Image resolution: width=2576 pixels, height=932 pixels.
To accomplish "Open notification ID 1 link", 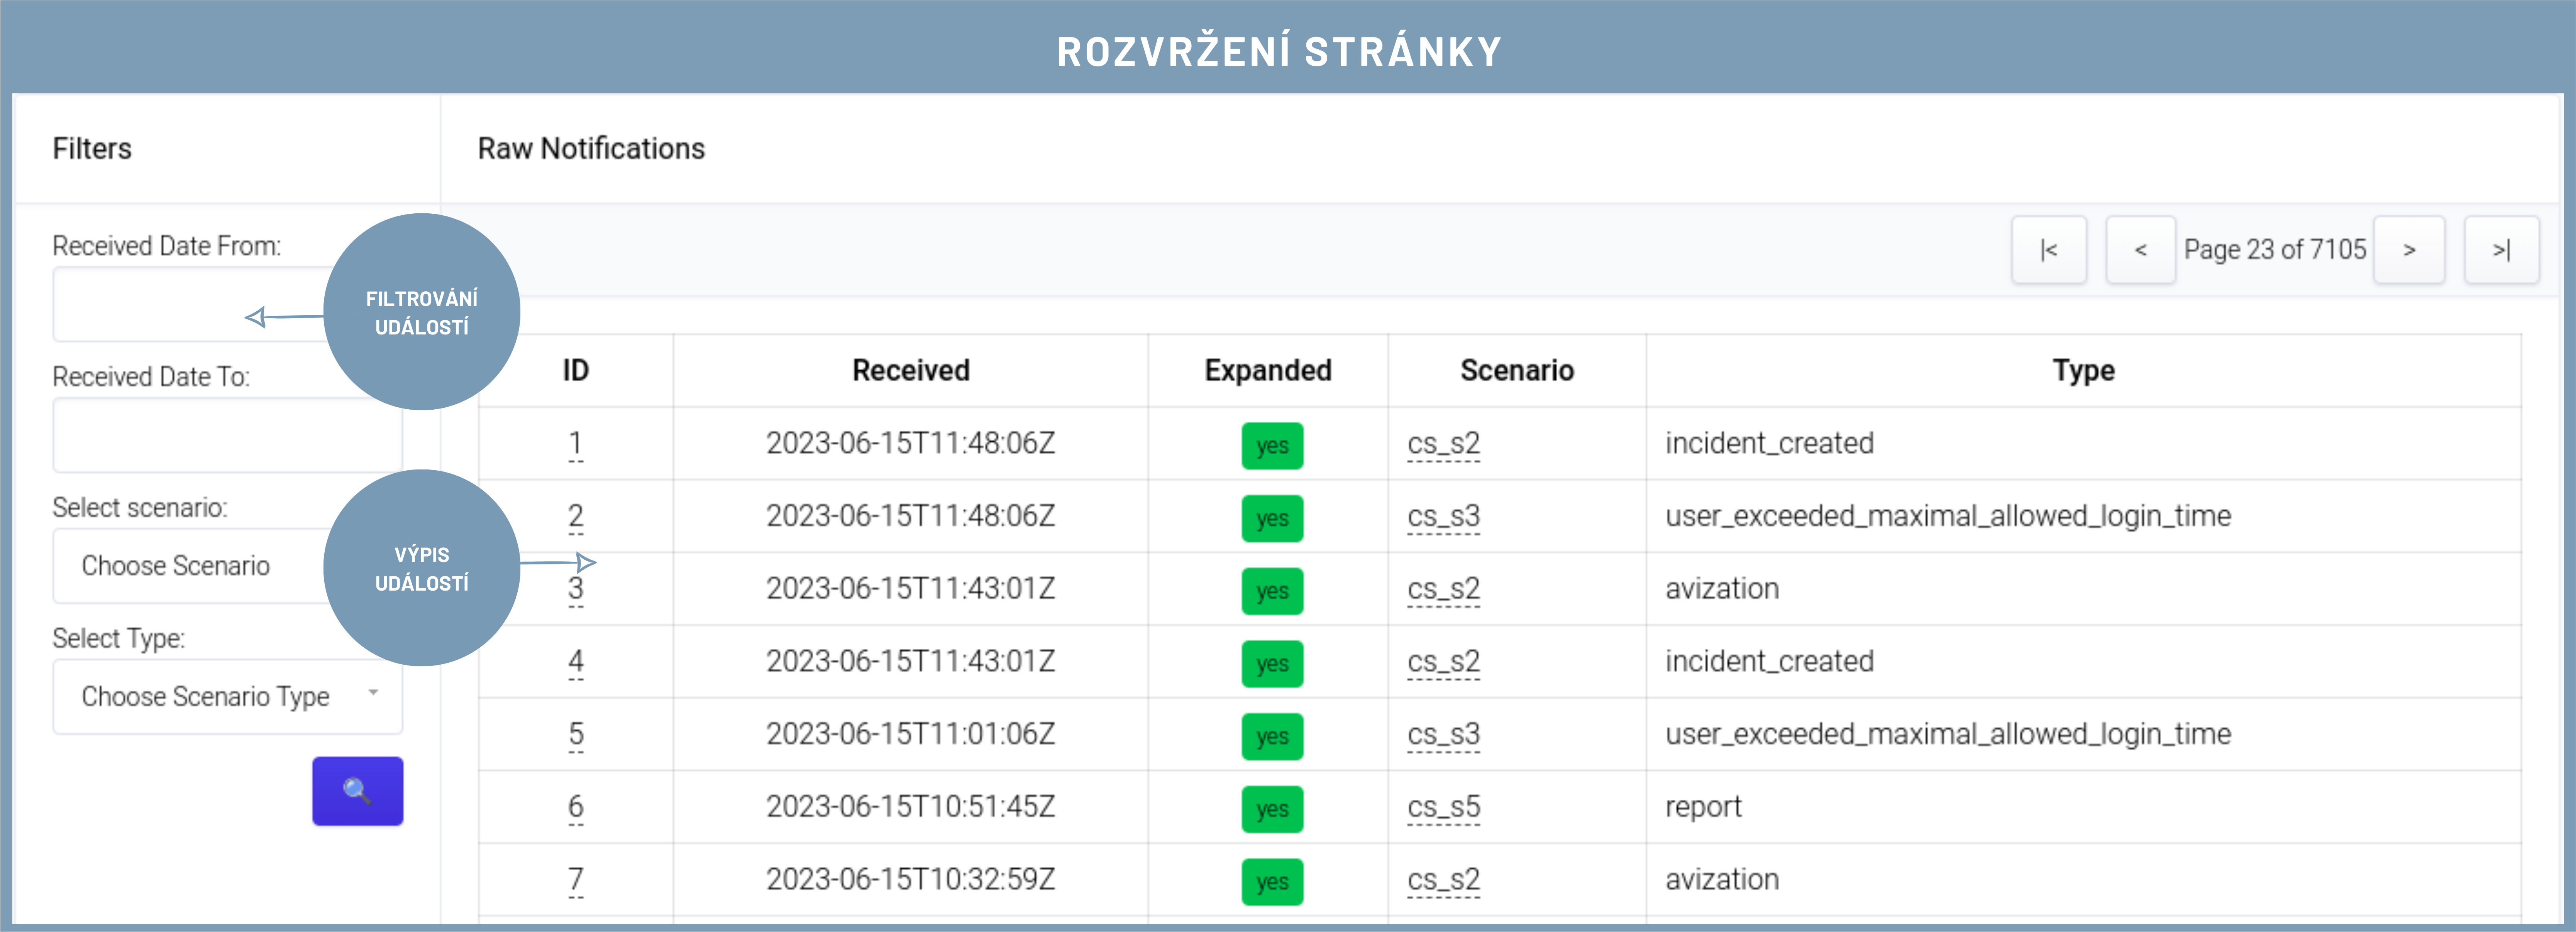I will point(575,444).
